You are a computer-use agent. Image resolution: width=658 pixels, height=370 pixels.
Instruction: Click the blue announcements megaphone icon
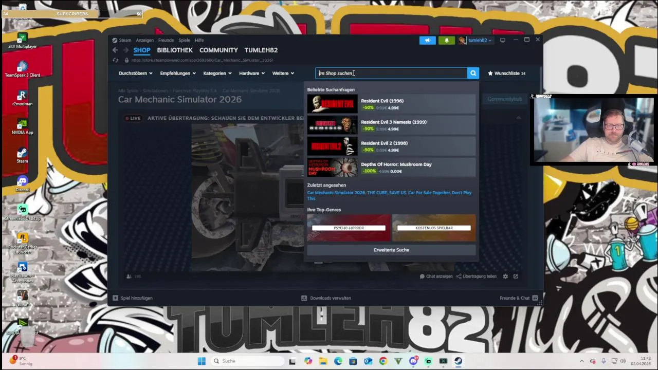[427, 40]
